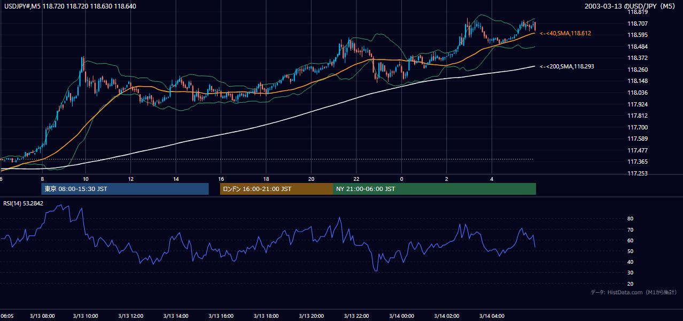Click the 118.260 price axis label
Viewport: 683px width, 321px height.
pyautogui.click(x=637, y=70)
